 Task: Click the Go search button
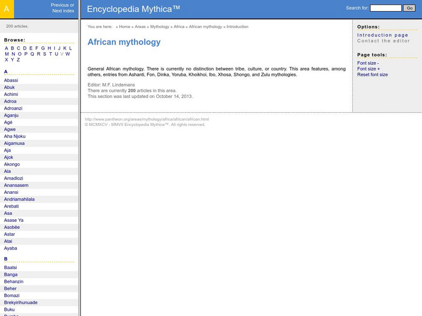pos(409,8)
